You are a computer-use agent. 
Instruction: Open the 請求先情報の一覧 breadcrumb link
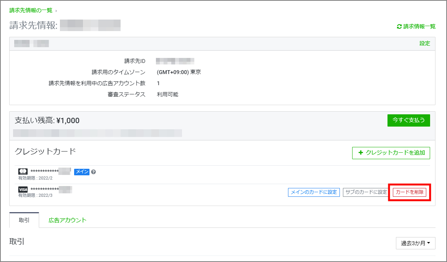pyautogui.click(x=31, y=10)
